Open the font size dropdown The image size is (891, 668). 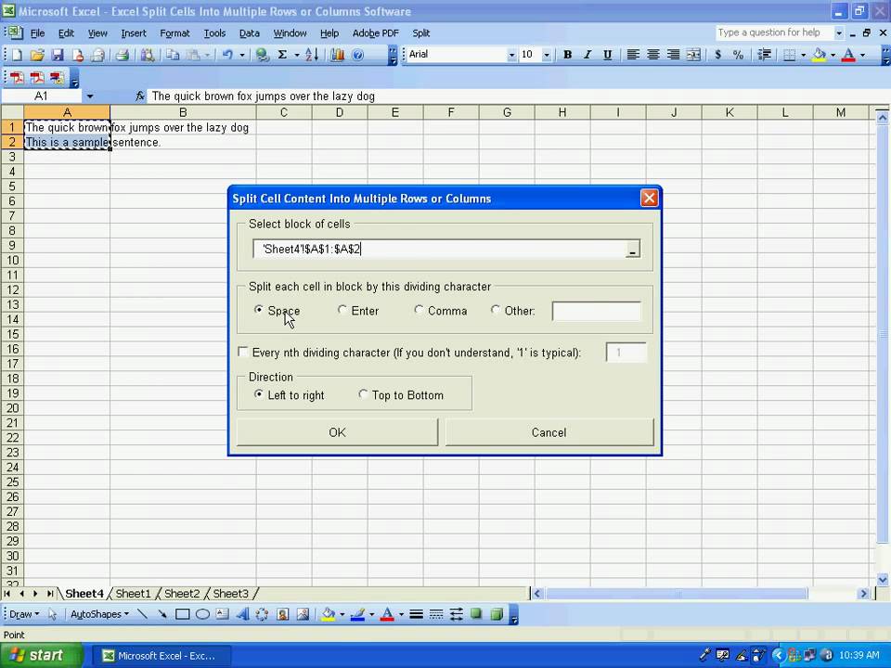click(546, 55)
